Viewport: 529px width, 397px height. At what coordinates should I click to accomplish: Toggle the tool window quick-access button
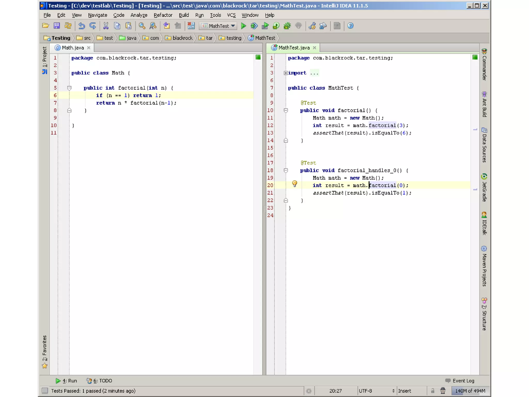pyautogui.click(x=45, y=391)
